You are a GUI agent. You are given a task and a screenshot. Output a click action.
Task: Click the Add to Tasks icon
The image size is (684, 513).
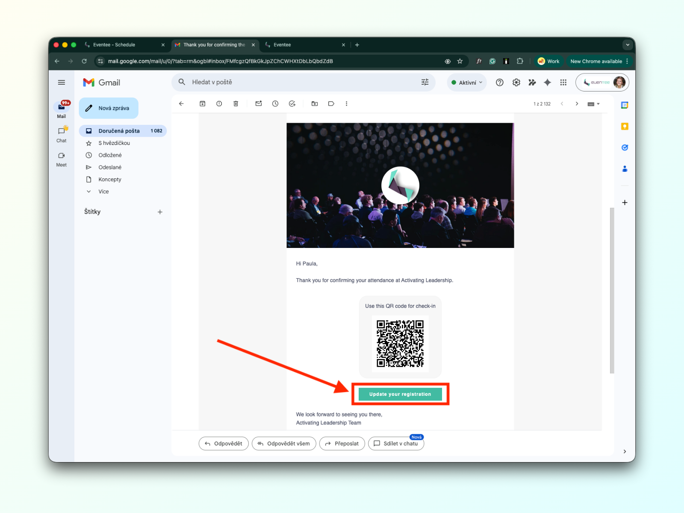pos(292,103)
